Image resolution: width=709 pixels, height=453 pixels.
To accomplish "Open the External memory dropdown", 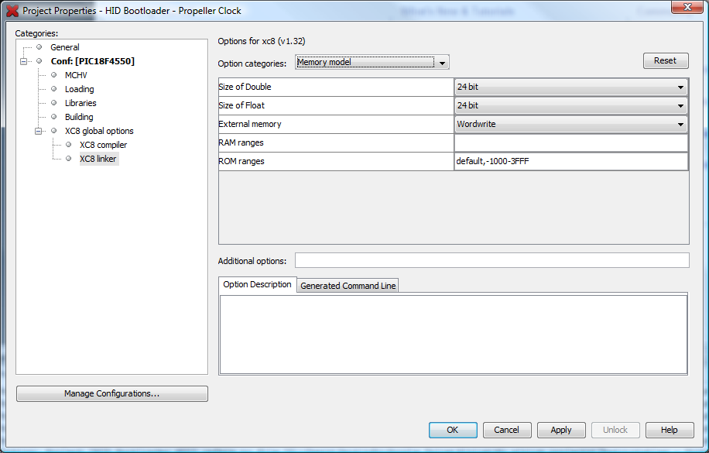I will (x=571, y=124).
